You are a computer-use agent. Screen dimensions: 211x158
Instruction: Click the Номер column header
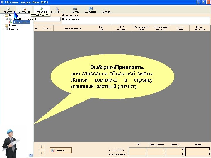pyautogui.click(x=46, y=28)
